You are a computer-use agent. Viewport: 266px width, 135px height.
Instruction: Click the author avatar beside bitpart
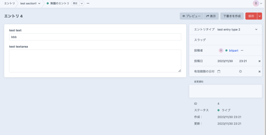[221, 51]
